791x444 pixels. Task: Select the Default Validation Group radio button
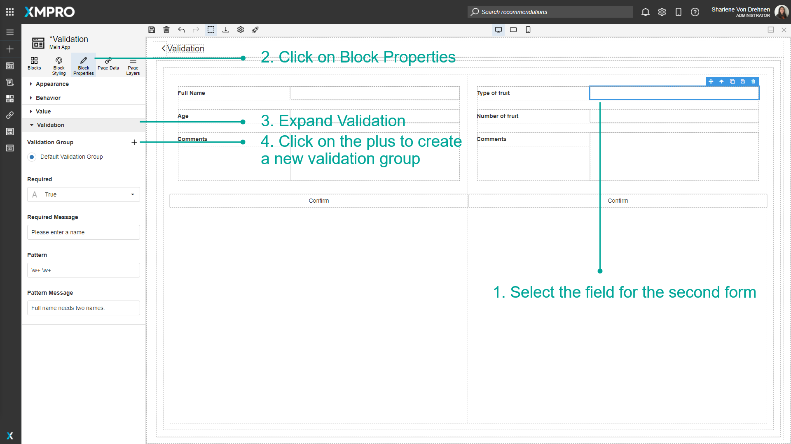32,157
